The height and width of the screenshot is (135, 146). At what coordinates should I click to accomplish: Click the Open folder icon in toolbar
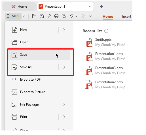[x=34, y=16]
